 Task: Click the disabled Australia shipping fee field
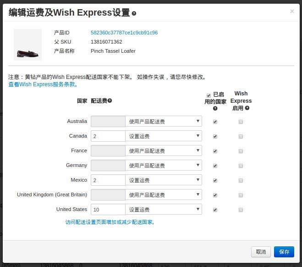(108, 122)
